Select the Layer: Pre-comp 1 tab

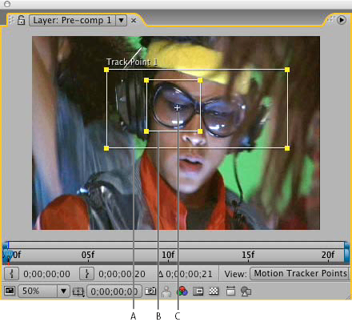click(x=72, y=20)
